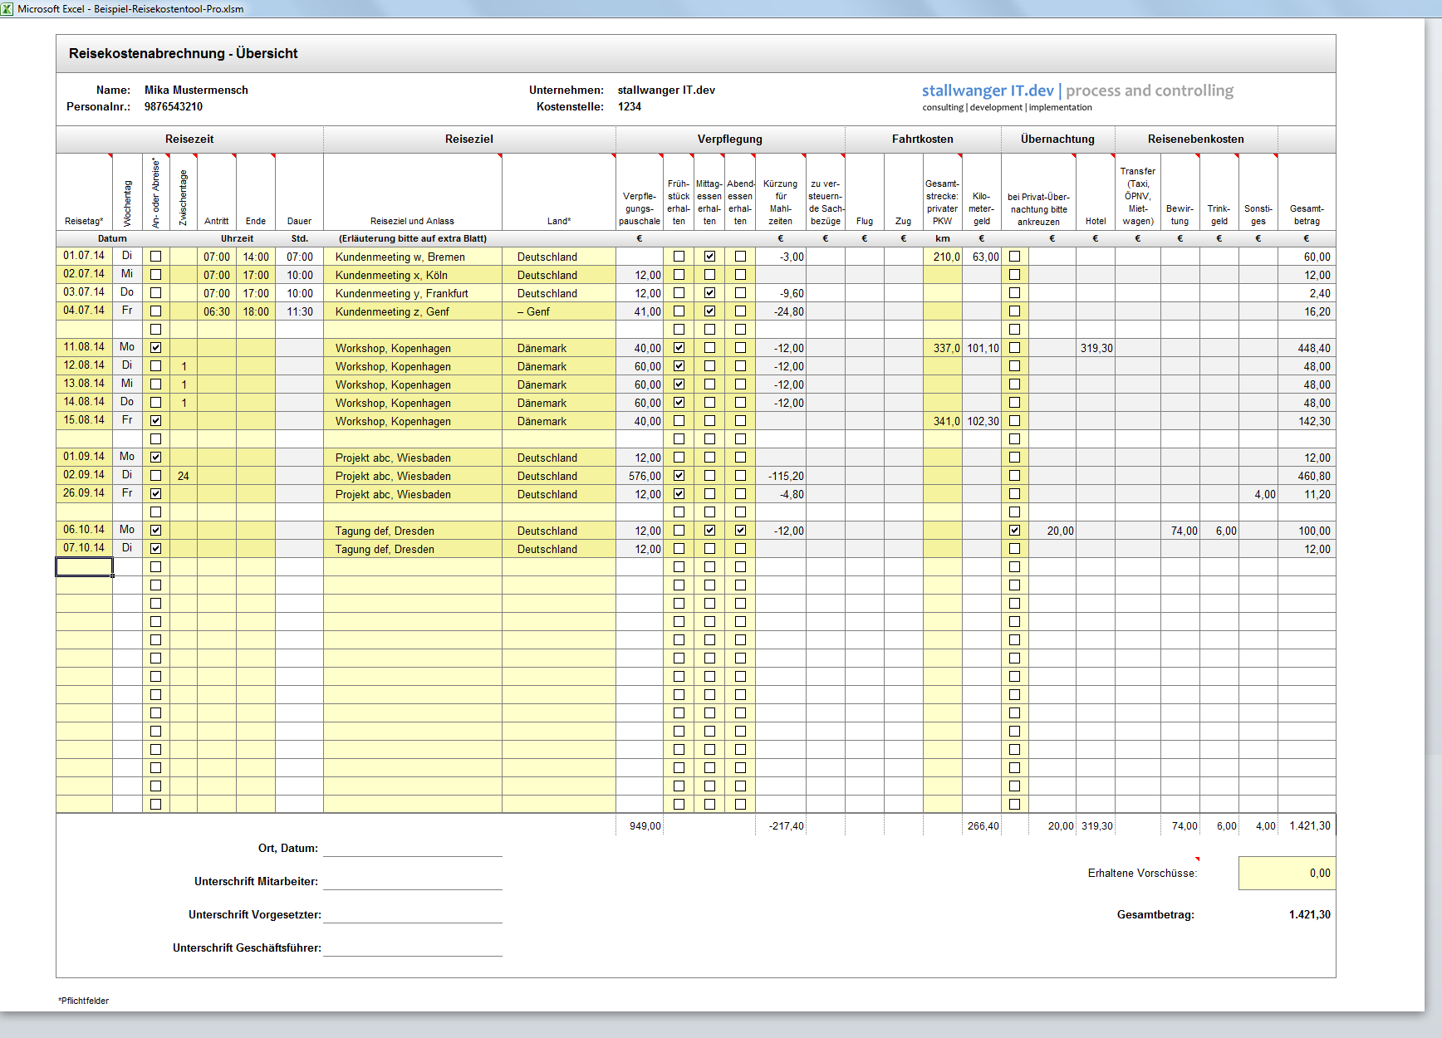Select the date cell 04.07.14
1442x1038 pixels.
[x=84, y=311]
